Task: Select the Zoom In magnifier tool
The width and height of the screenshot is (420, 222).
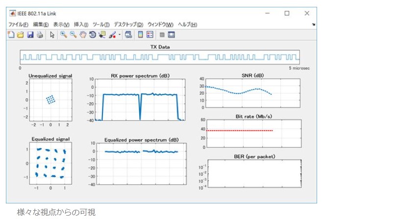Action: click(x=63, y=35)
